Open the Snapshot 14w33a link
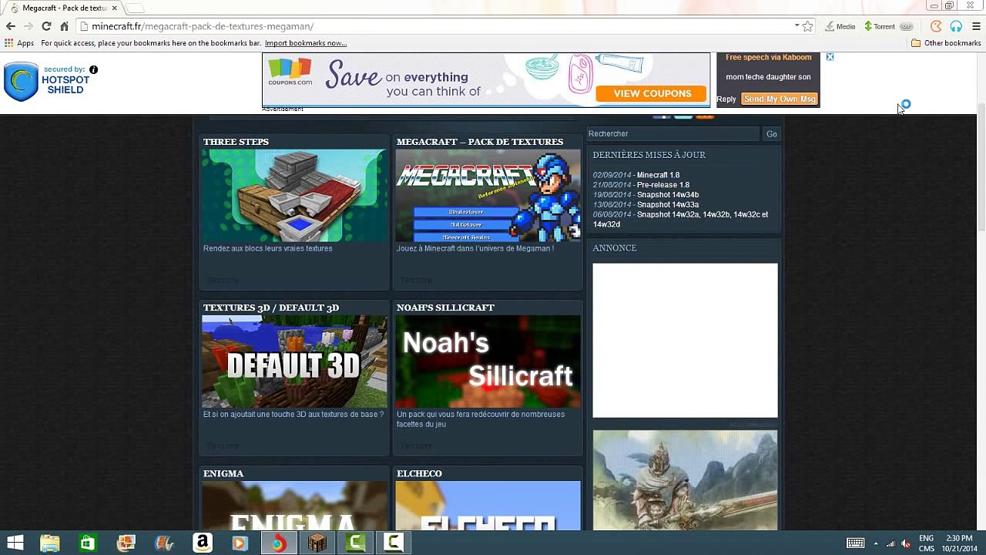This screenshot has width=986, height=555. 668,205
